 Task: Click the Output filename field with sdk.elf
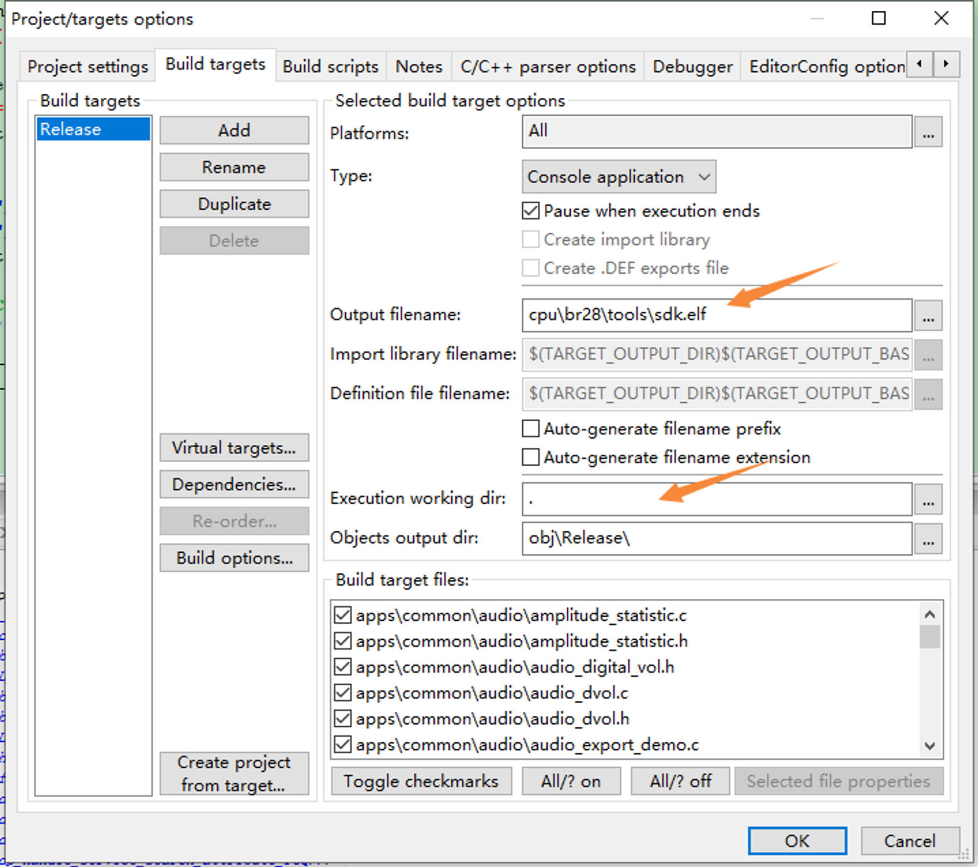[x=717, y=315]
